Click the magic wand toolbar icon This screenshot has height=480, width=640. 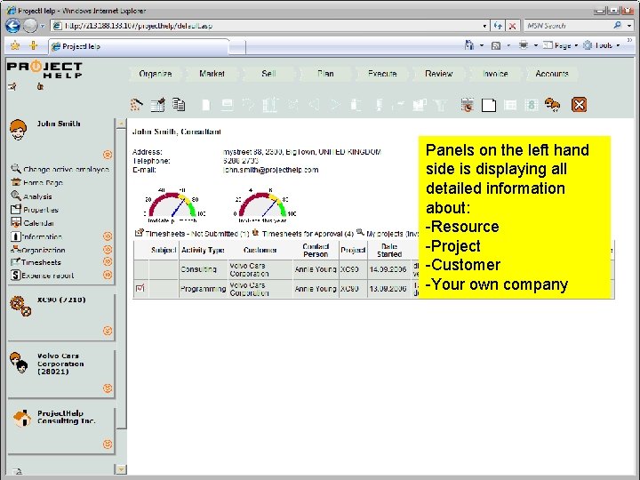tap(136, 105)
